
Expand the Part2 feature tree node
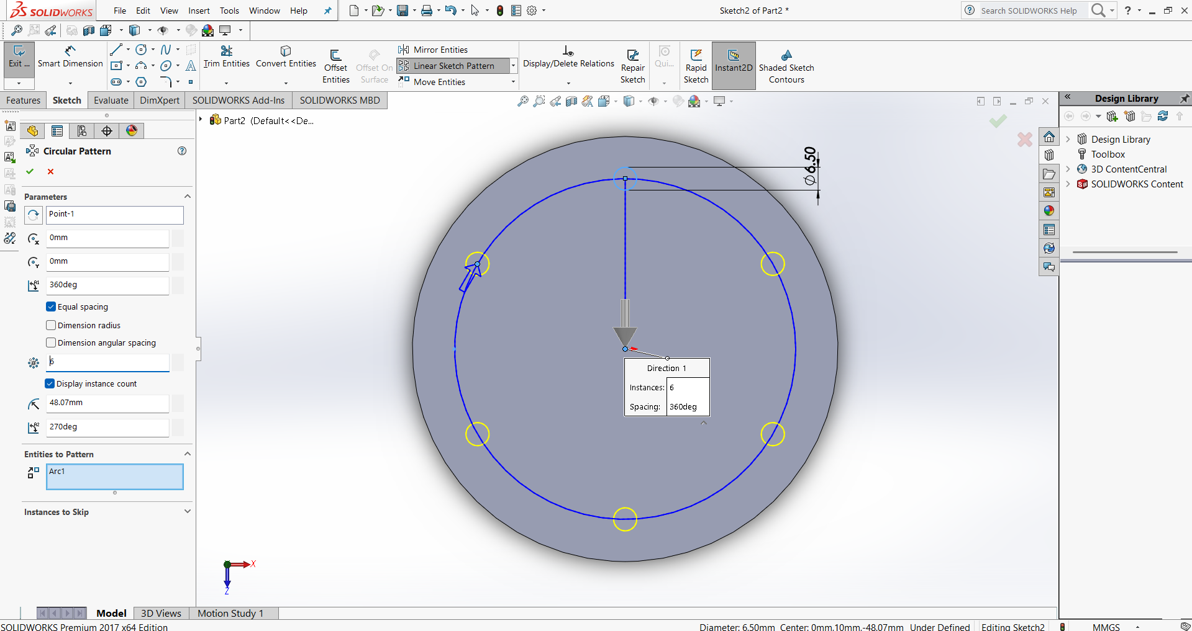tap(201, 120)
